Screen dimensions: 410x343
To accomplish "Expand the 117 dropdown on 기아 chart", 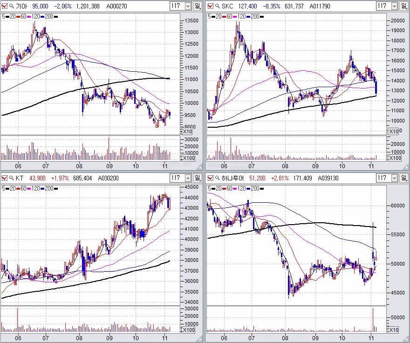I will tap(188, 6).
